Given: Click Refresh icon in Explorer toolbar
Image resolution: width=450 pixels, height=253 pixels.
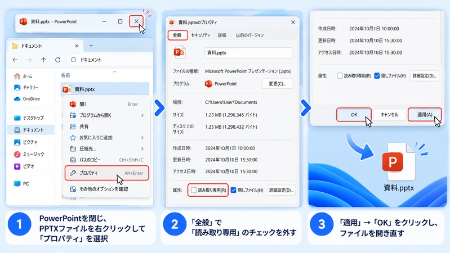Looking at the screenshot, I should (x=57, y=60).
